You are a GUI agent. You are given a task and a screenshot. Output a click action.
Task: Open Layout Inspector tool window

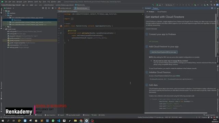click(209, 115)
